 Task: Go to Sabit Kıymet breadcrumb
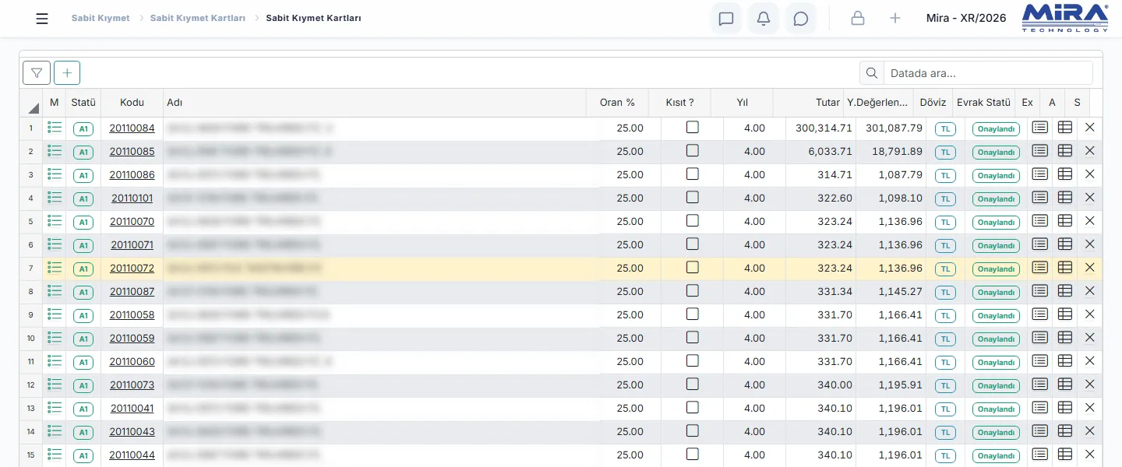(x=101, y=18)
